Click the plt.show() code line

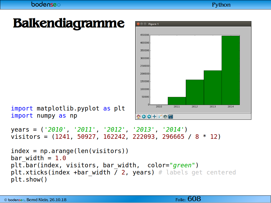29,179
